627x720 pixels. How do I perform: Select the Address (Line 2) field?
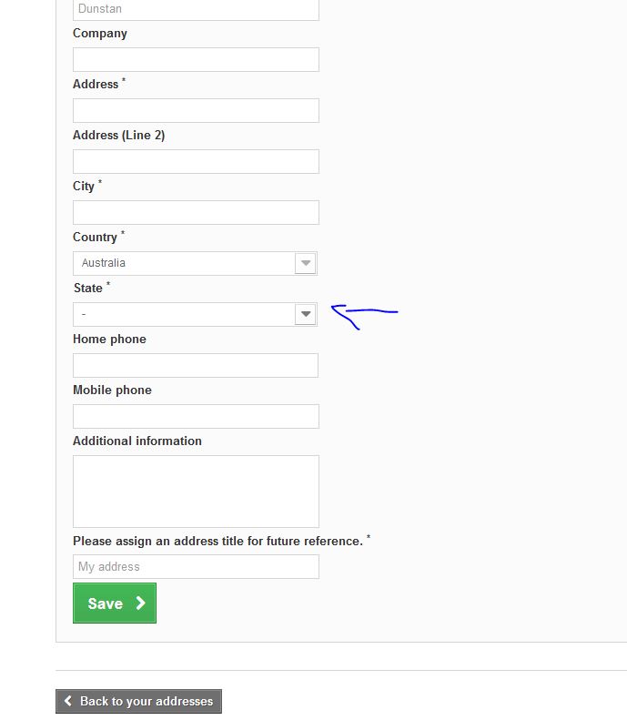[196, 162]
